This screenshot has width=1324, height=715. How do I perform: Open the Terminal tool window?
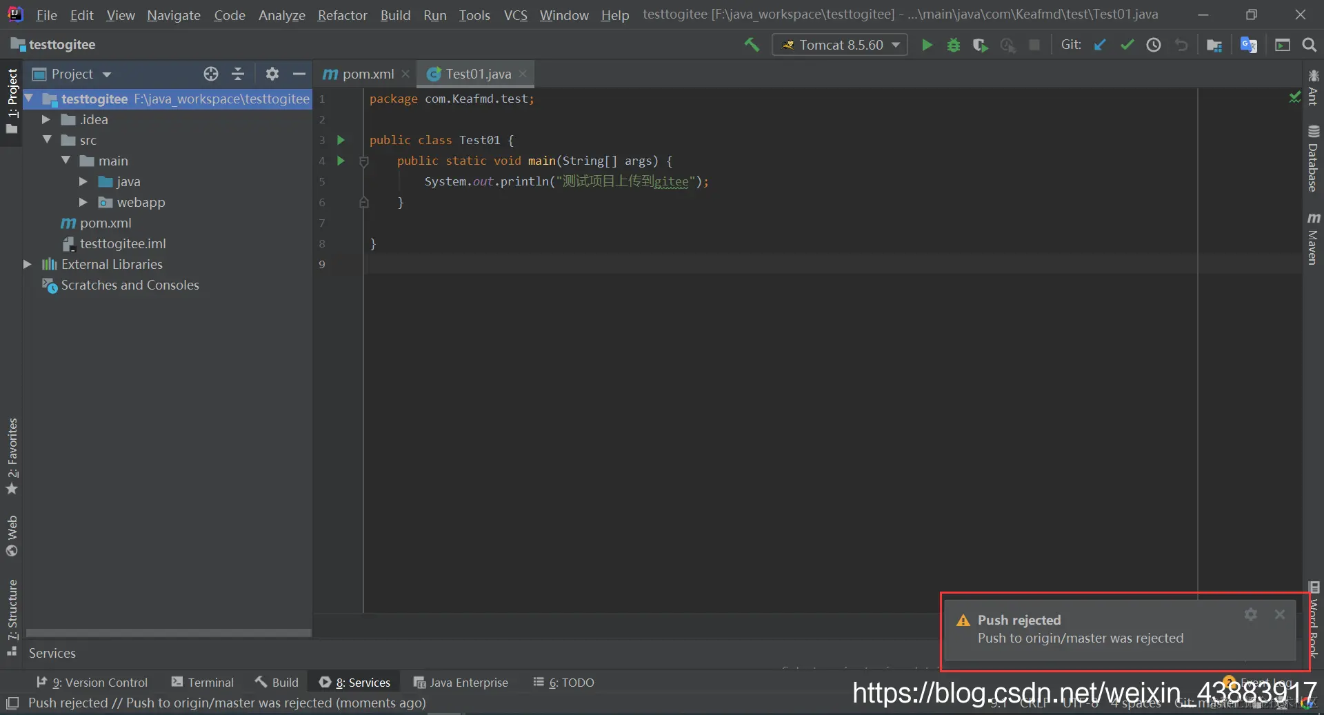[x=203, y=682]
